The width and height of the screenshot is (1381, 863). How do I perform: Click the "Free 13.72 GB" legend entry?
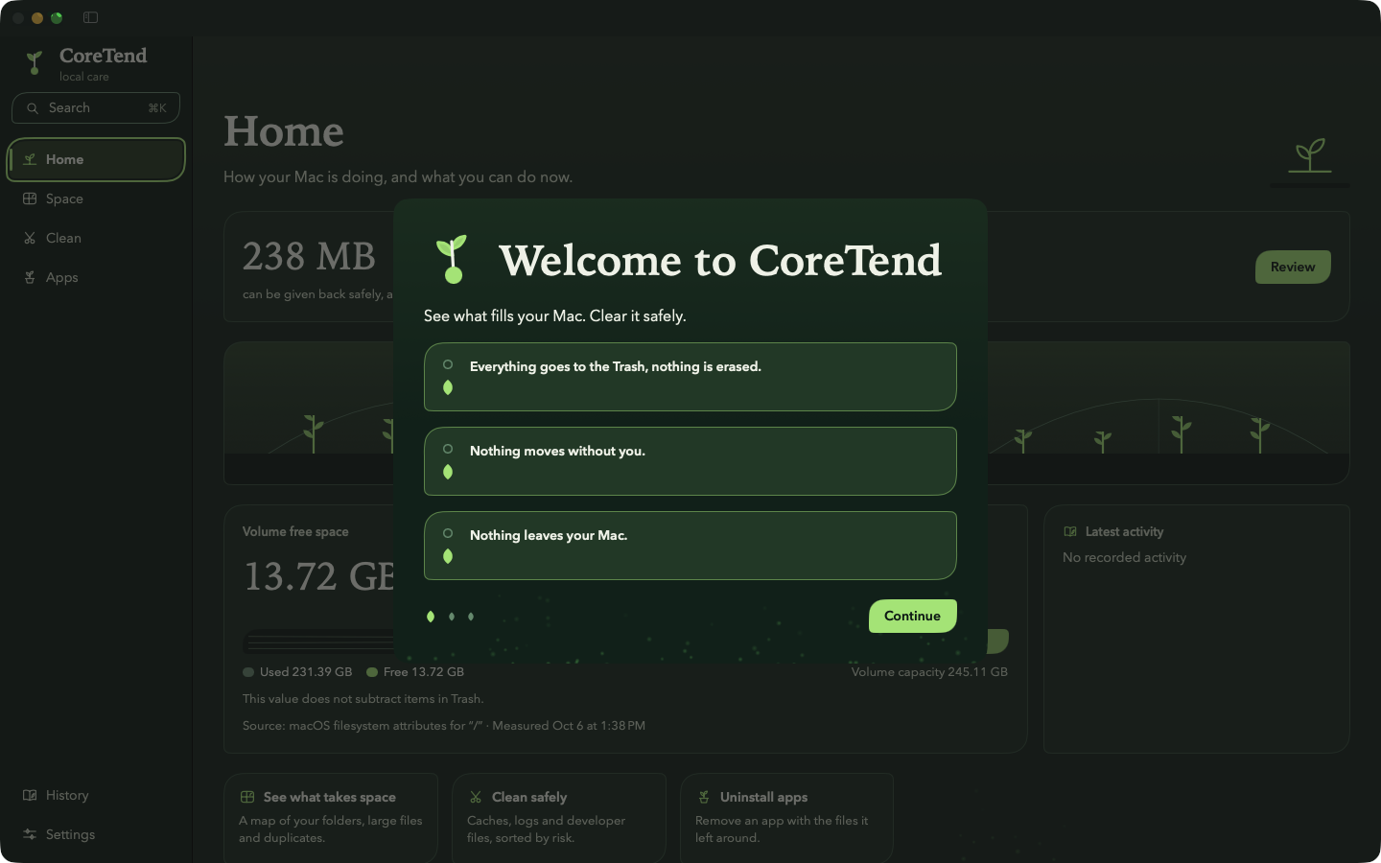click(x=415, y=672)
